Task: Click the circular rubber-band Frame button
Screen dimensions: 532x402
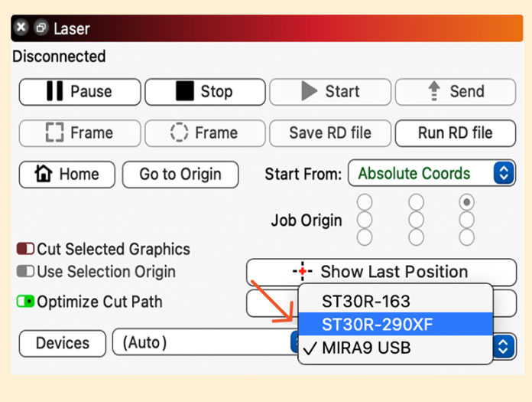Action: tap(204, 133)
